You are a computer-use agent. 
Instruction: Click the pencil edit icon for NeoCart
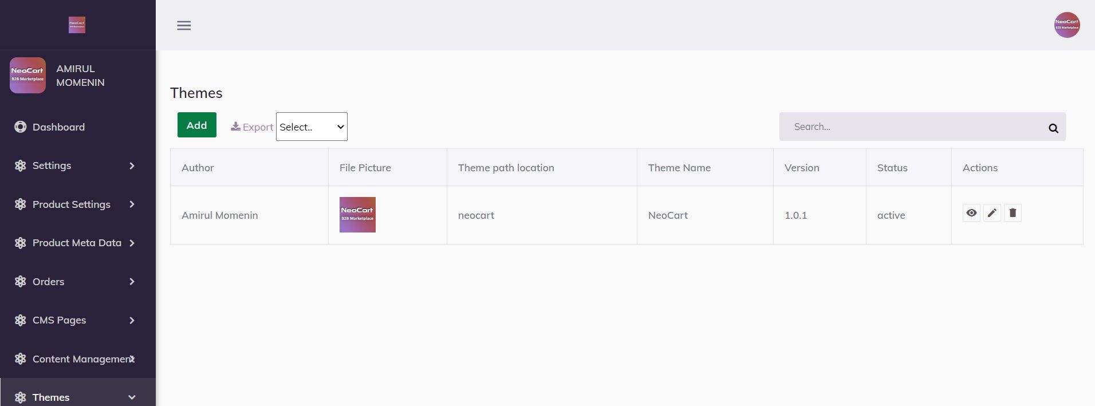tap(992, 213)
